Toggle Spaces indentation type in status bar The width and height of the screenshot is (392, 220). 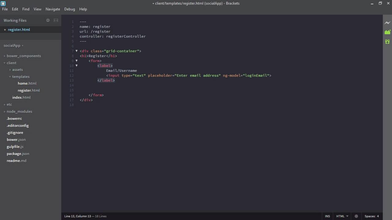pyautogui.click(x=370, y=216)
